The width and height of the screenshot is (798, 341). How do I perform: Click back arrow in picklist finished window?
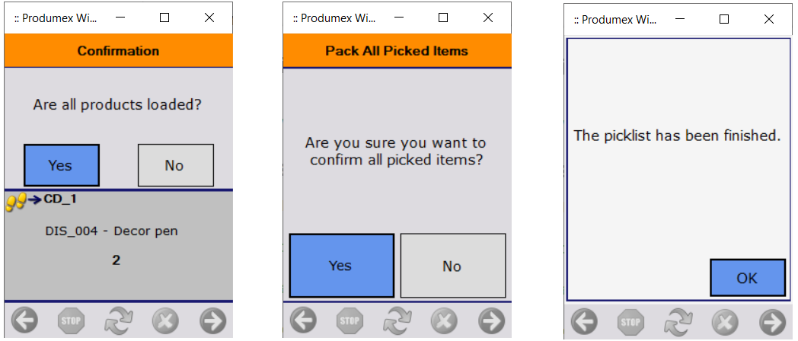click(584, 321)
